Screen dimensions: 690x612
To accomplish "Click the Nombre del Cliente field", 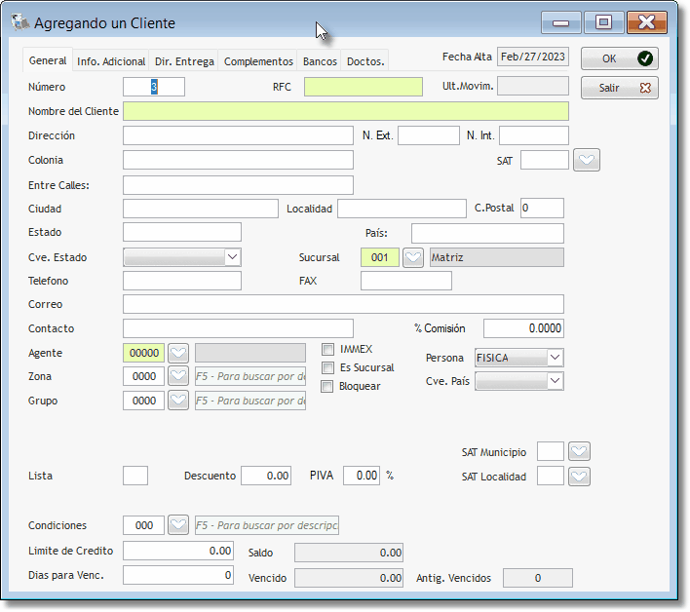I will [x=346, y=111].
